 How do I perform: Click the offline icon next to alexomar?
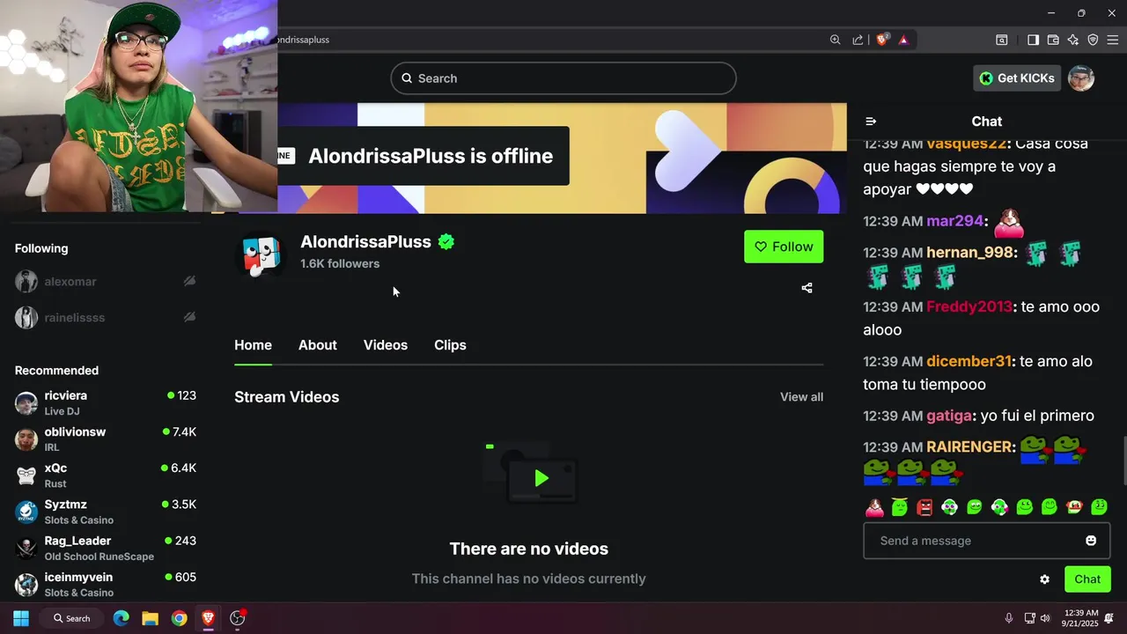point(189,281)
